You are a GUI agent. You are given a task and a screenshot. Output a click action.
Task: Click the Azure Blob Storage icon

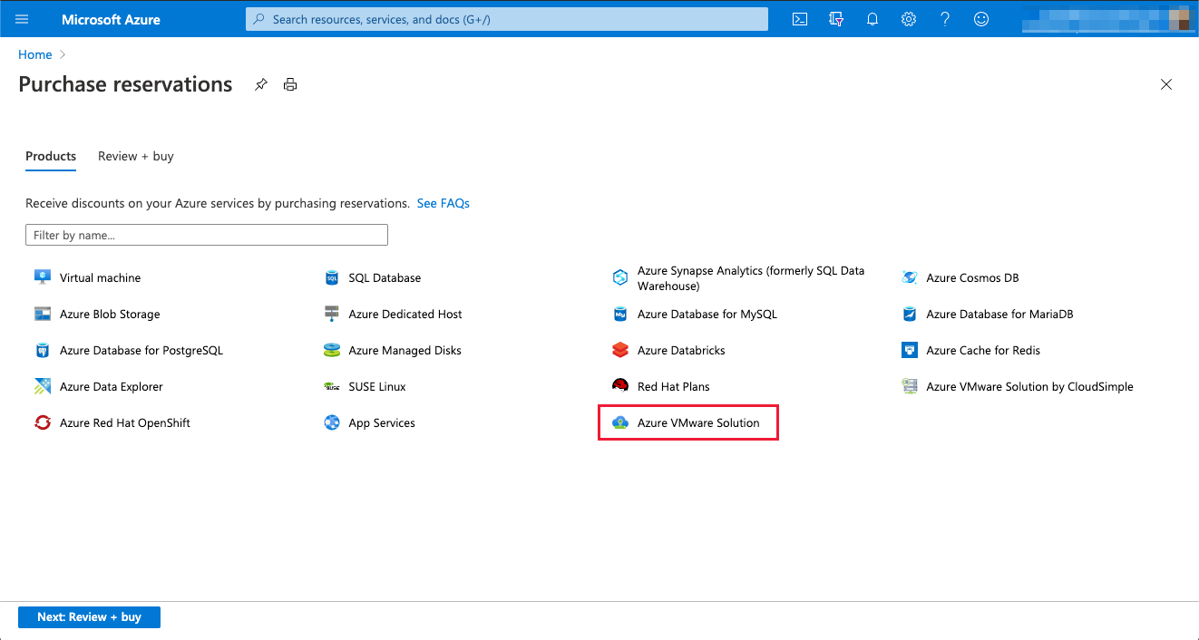click(43, 314)
